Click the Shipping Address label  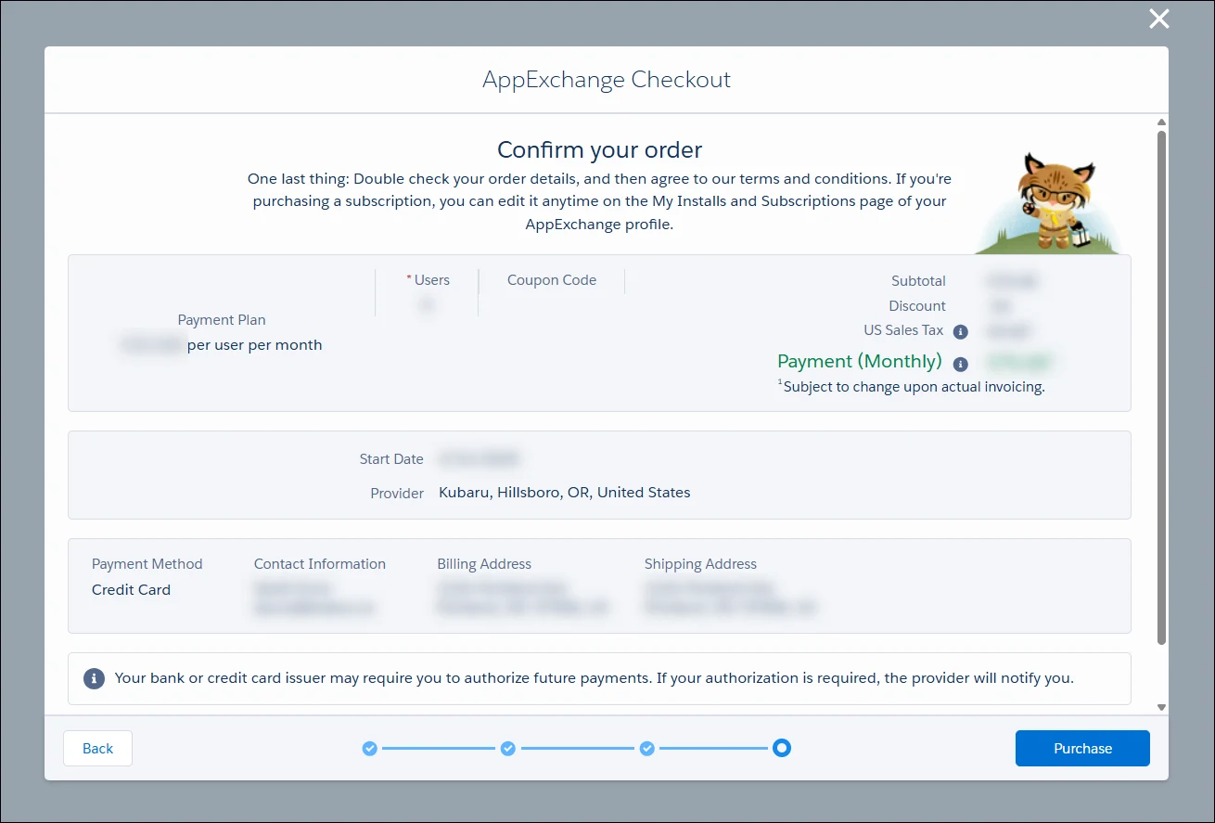click(x=700, y=564)
